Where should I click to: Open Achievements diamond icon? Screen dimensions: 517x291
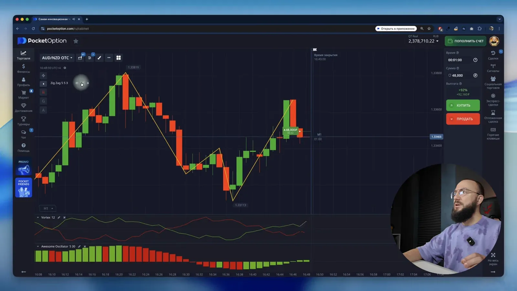click(x=23, y=108)
